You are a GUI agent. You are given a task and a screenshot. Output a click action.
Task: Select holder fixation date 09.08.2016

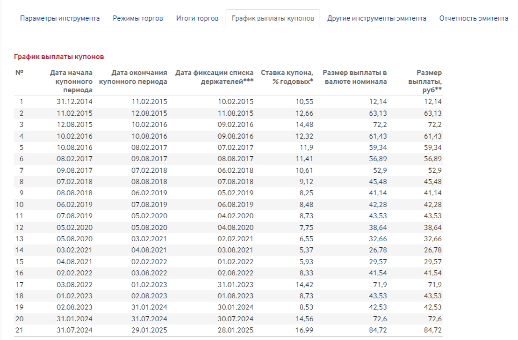pos(235,136)
